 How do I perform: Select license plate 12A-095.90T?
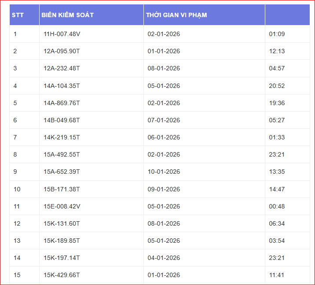pos(62,51)
